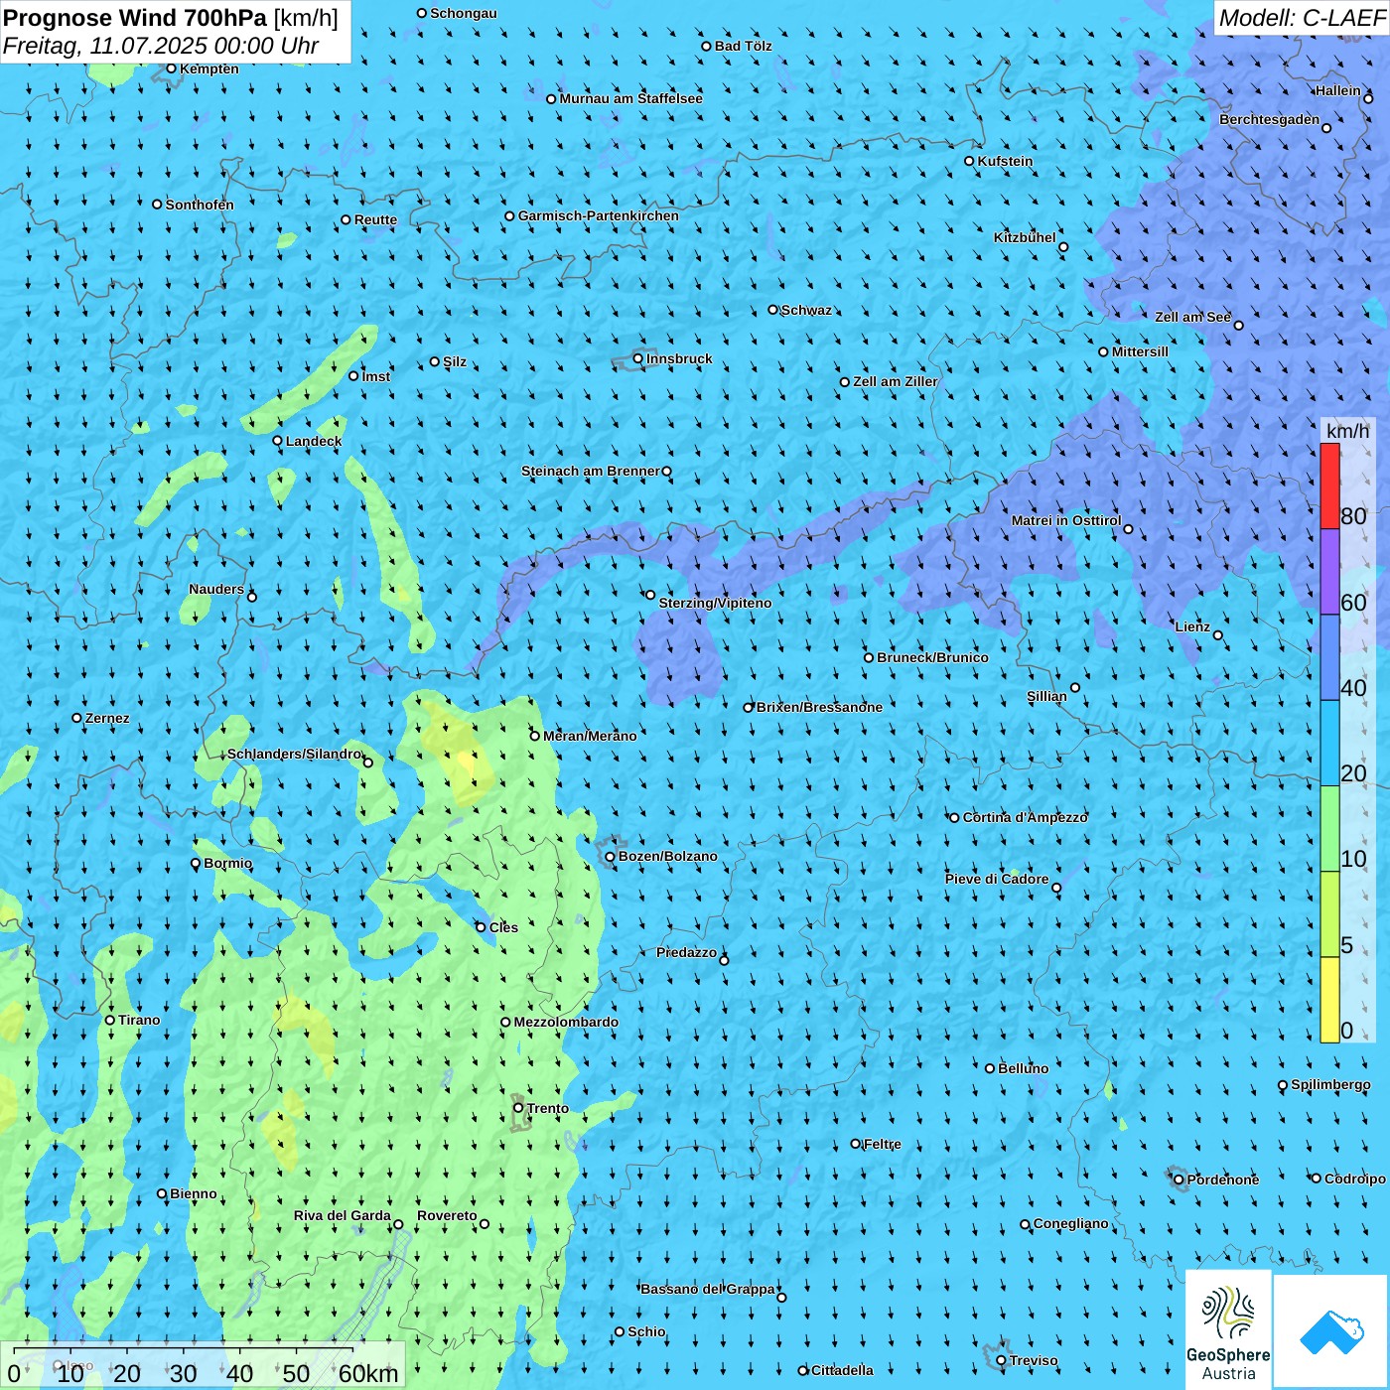Click the Hallein location marker
The height and width of the screenshot is (1390, 1390).
point(1368,98)
